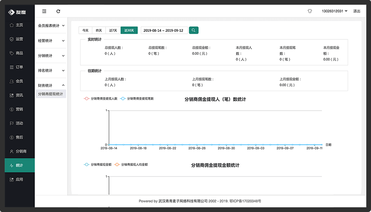Toggle 分销商提现金额 legend series
Image resolution: width=371 pixels, height=212 pixels.
98,165
